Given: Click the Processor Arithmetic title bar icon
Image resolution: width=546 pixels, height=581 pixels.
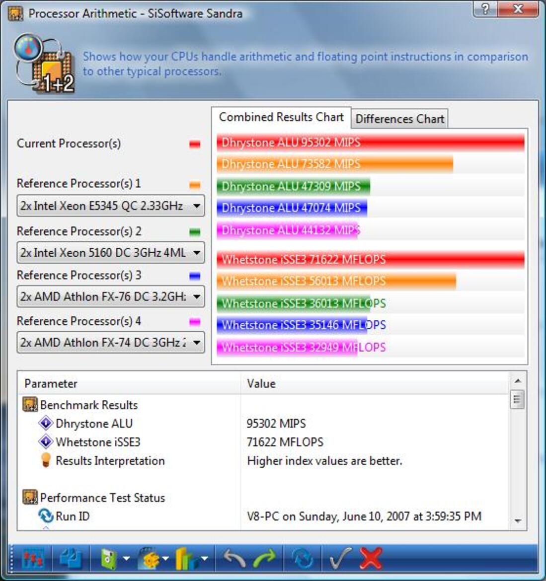Looking at the screenshot, I should 15,14.
